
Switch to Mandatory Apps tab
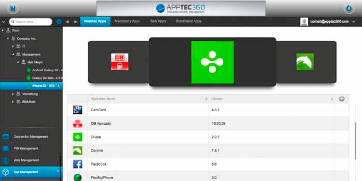click(x=127, y=21)
